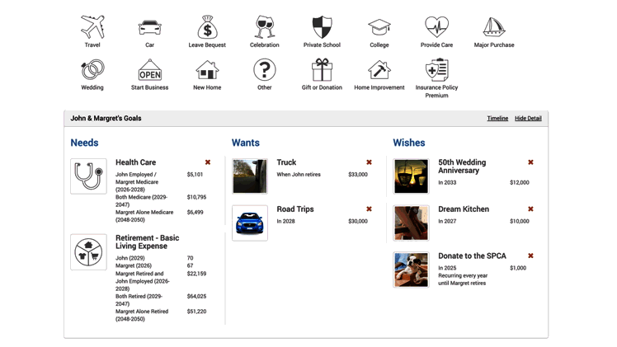Open the Dream Kitchen photo thumbnail

click(x=412, y=223)
